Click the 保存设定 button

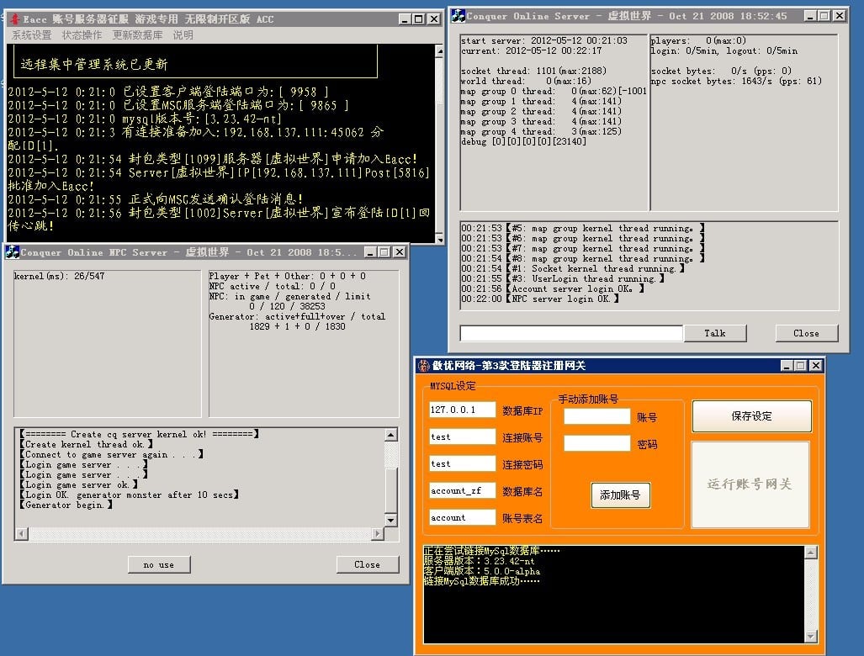point(751,416)
